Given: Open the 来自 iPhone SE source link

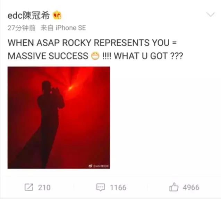Looking at the screenshot, I should [x=63, y=28].
